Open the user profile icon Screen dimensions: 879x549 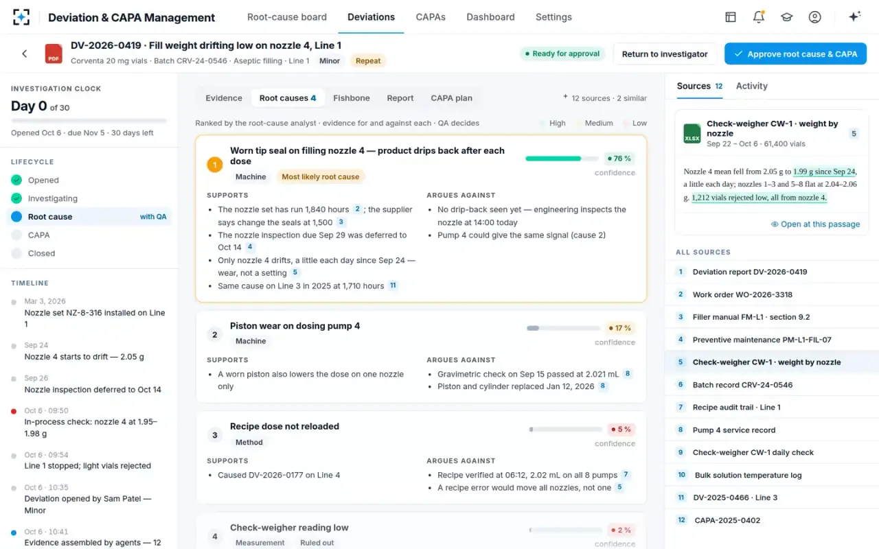pyautogui.click(x=815, y=17)
